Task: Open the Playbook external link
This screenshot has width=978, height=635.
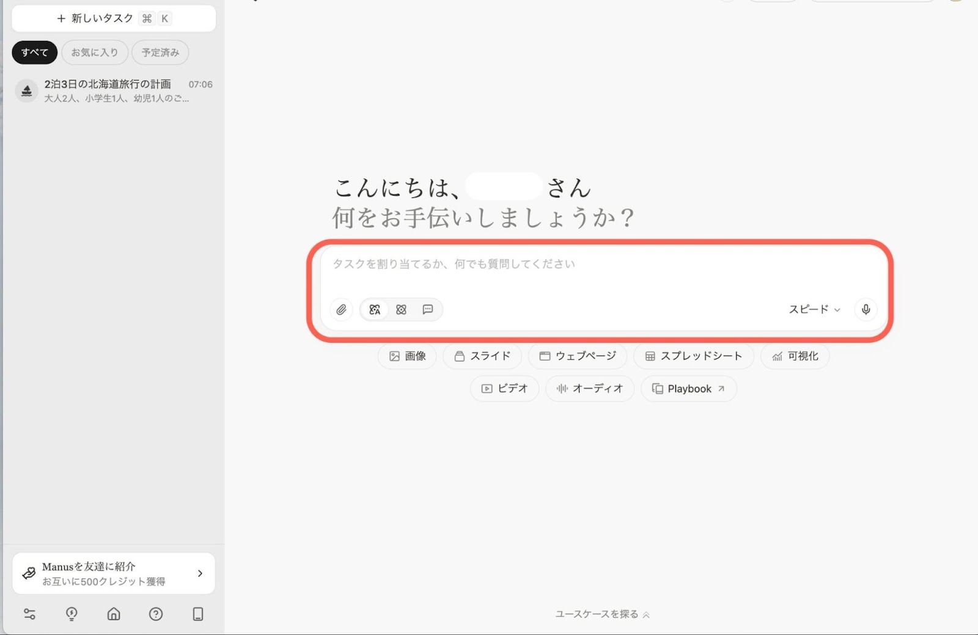Action: coord(688,389)
